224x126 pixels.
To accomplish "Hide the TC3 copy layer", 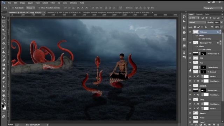I will [x=190, y=32].
